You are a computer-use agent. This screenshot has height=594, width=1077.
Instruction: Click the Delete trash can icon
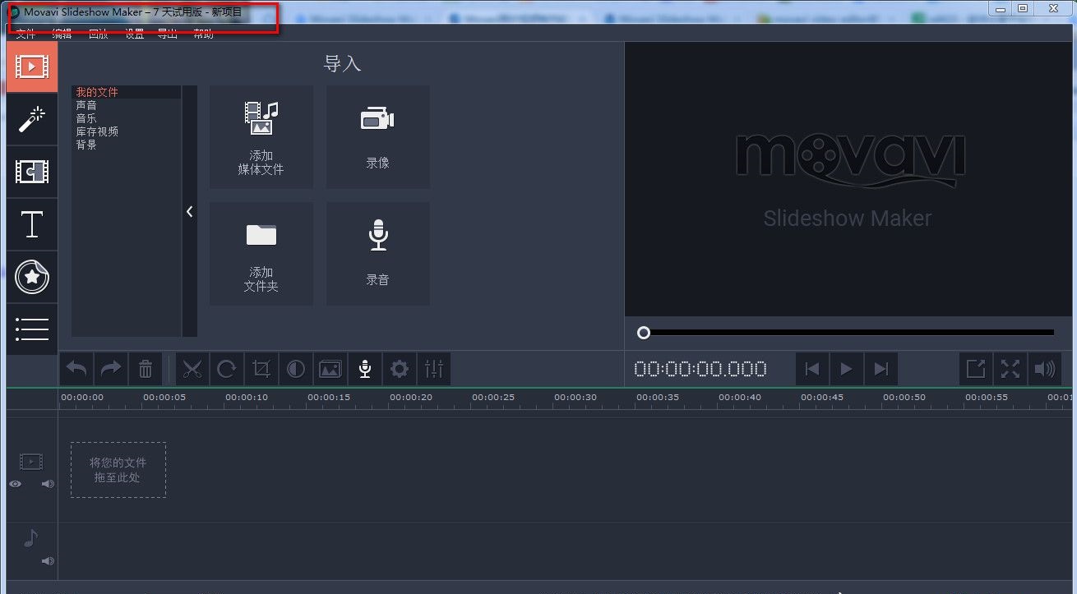coord(146,370)
